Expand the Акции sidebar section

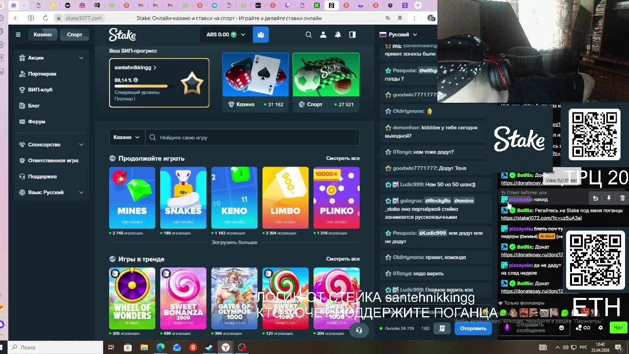coord(52,58)
